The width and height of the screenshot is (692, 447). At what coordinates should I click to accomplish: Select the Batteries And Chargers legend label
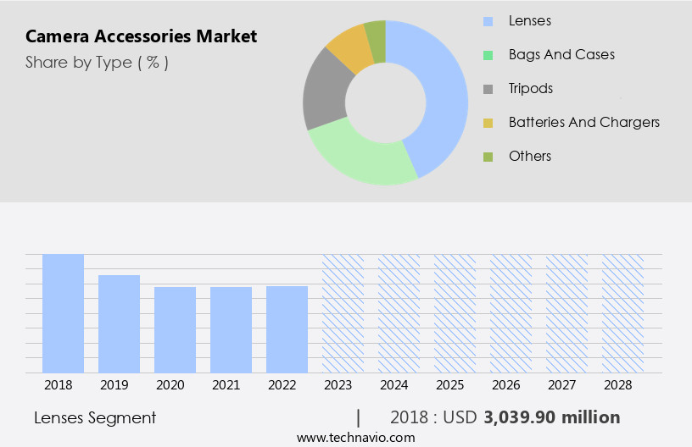coord(583,122)
